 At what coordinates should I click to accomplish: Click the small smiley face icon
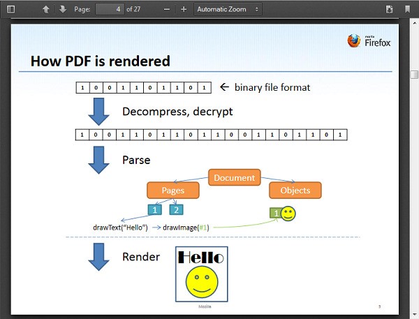[x=288, y=212]
